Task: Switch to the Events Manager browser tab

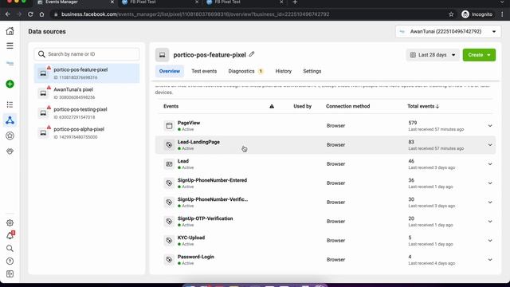Action: click(x=75, y=2)
